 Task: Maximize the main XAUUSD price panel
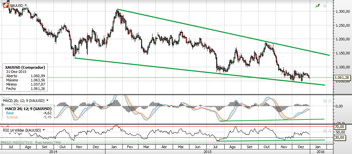point(325,6)
